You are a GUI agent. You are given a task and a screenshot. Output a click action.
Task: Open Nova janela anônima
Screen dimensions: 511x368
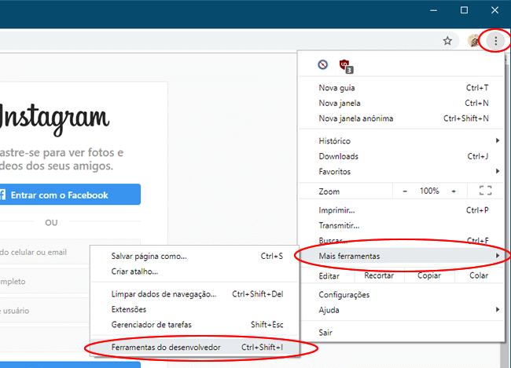tap(402, 118)
